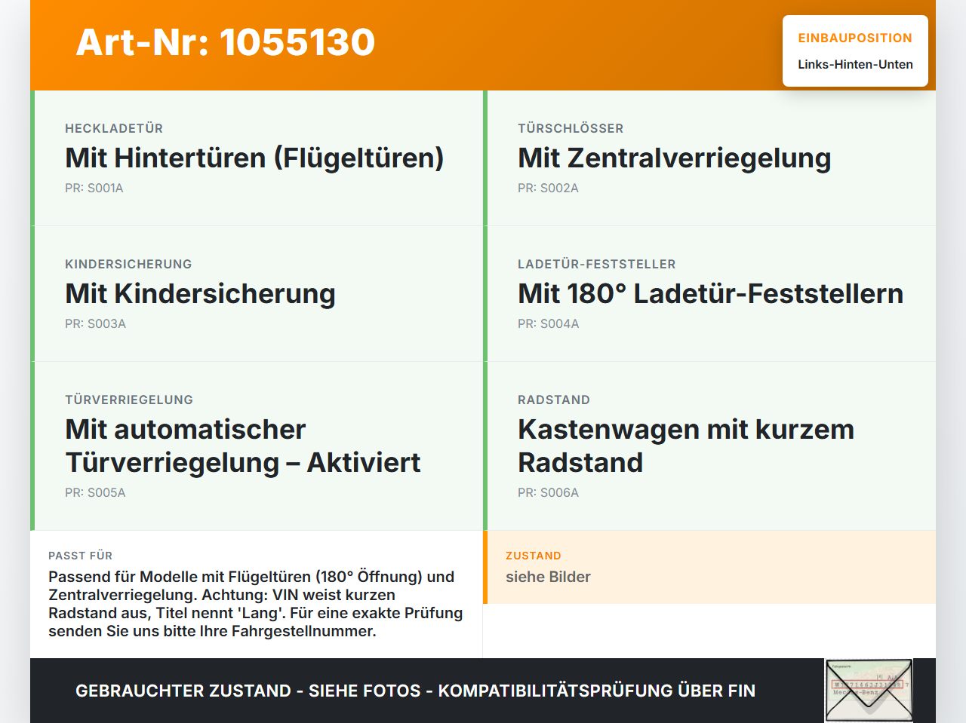Select the siehe Bilder condition text
Screen dimensions: 966x723
(548, 577)
